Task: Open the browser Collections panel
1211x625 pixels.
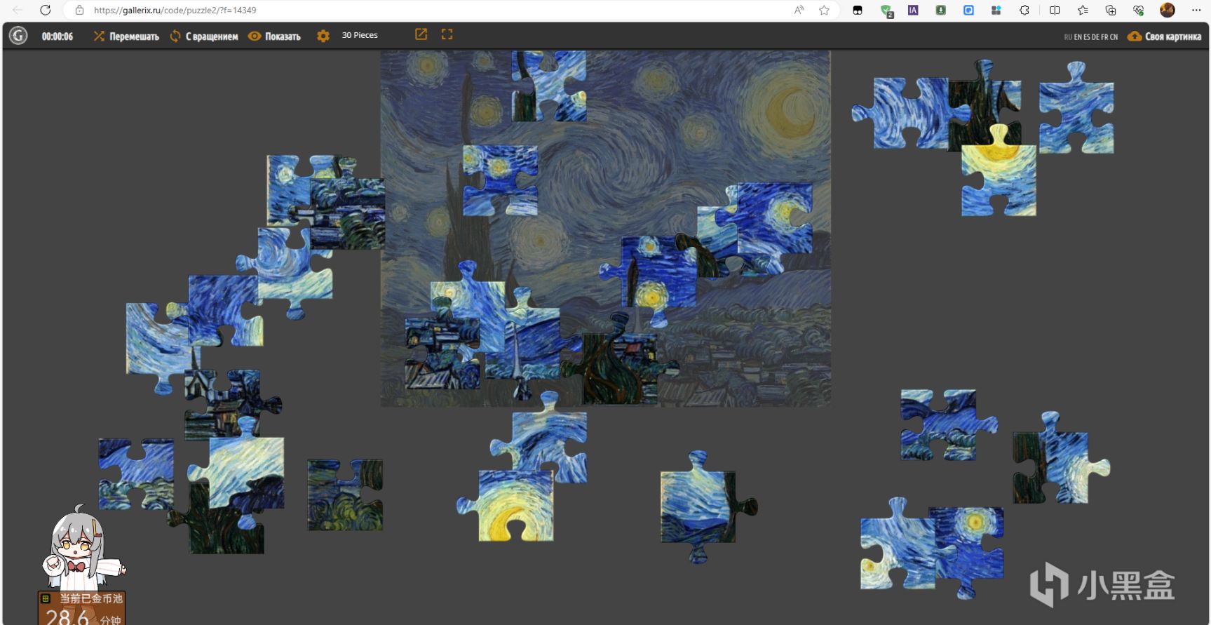Action: pos(1111,10)
